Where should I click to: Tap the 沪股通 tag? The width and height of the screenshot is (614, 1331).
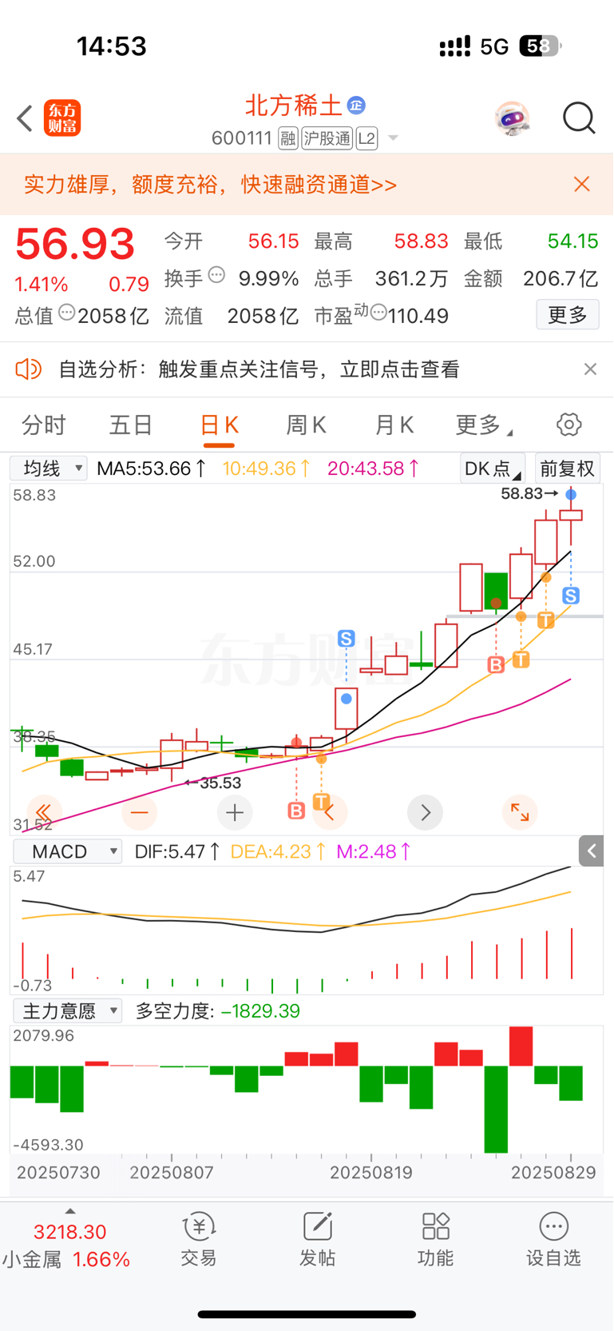coord(327,138)
